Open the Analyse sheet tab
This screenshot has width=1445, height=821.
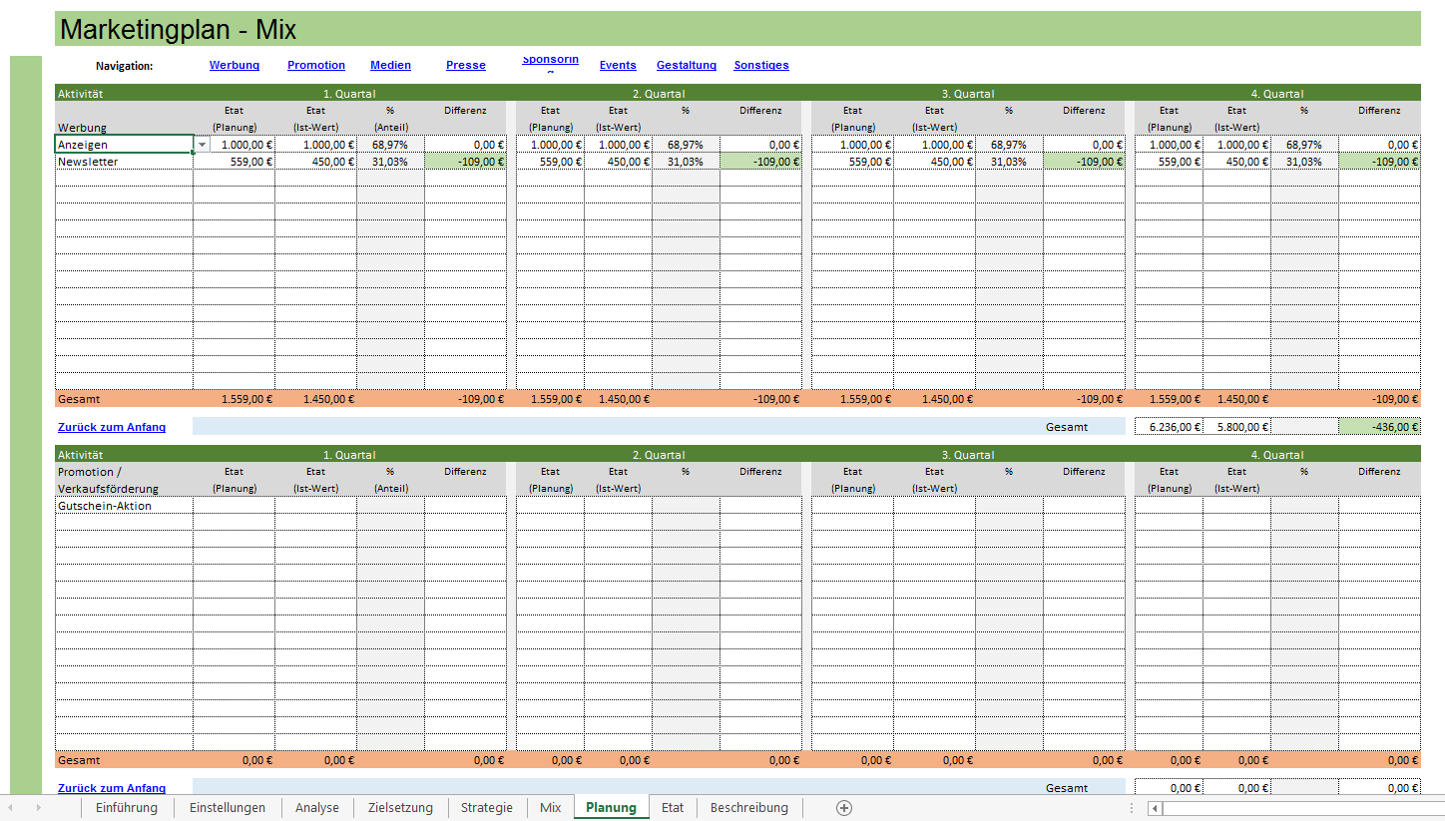coord(317,808)
